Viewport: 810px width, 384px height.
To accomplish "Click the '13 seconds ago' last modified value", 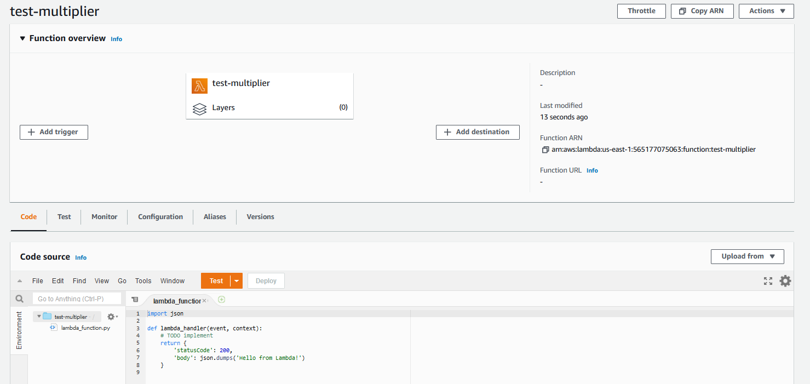I will coord(564,117).
